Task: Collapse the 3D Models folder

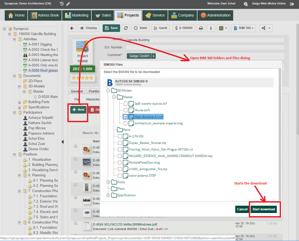Action: tap(108, 91)
